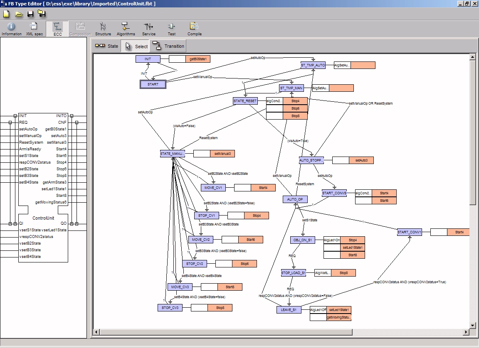Select the LEAVE_S1 state
The height and width of the screenshot is (348, 479).
point(289,310)
